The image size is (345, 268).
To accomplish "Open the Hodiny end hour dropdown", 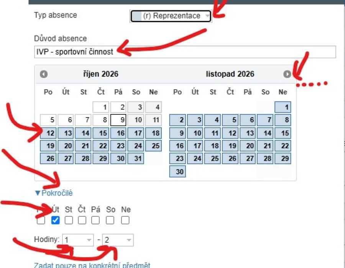I will 118,240.
